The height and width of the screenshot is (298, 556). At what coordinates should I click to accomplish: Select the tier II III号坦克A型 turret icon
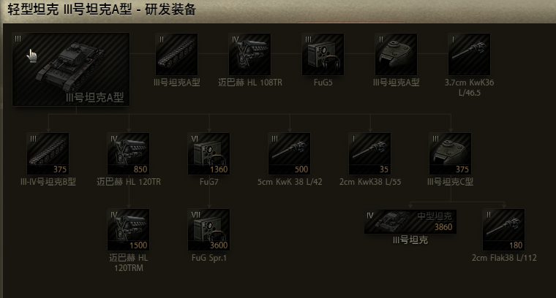396,54
